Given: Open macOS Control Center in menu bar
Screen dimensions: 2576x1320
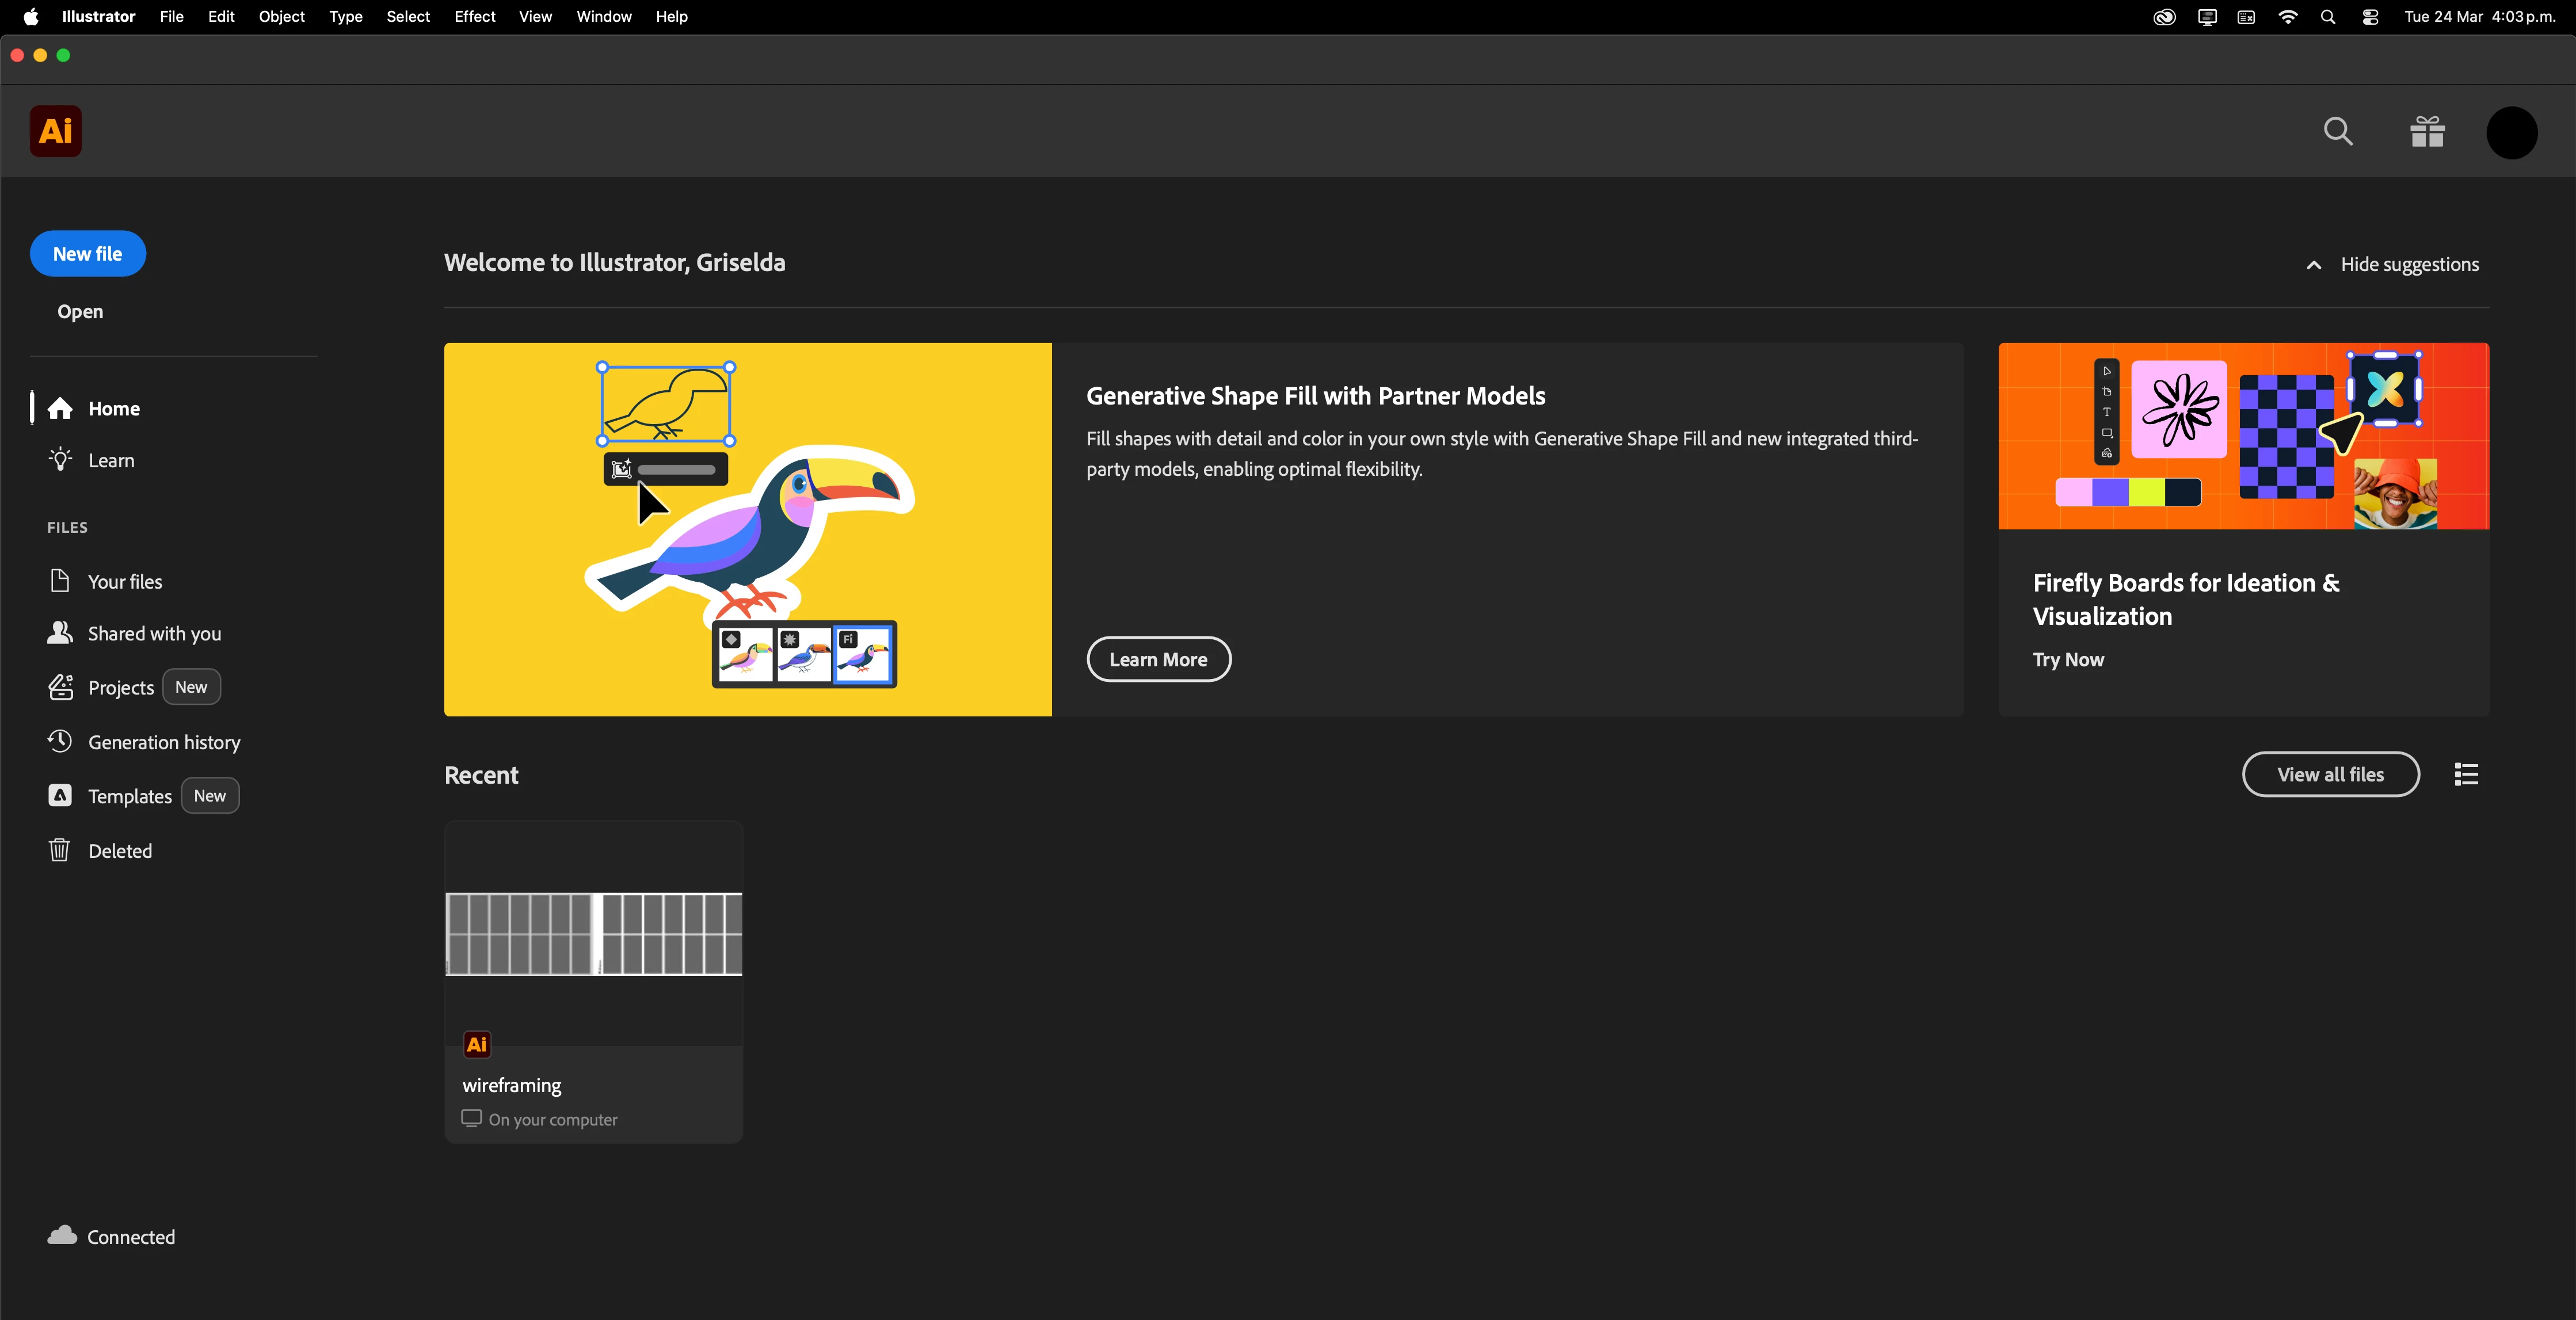Looking at the screenshot, I should click(x=2370, y=17).
